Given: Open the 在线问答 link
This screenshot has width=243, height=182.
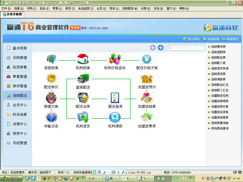Looking at the screenshot, I should click(211, 39).
